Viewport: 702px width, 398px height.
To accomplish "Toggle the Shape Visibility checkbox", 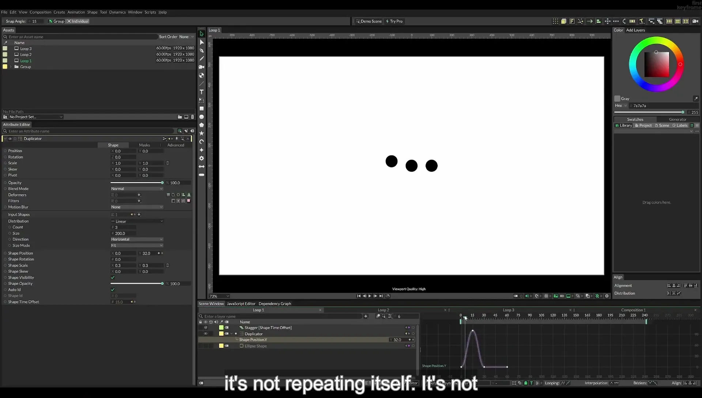I will pyautogui.click(x=113, y=278).
